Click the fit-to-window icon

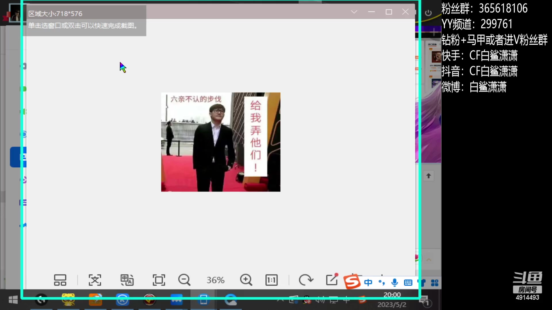pos(159,280)
